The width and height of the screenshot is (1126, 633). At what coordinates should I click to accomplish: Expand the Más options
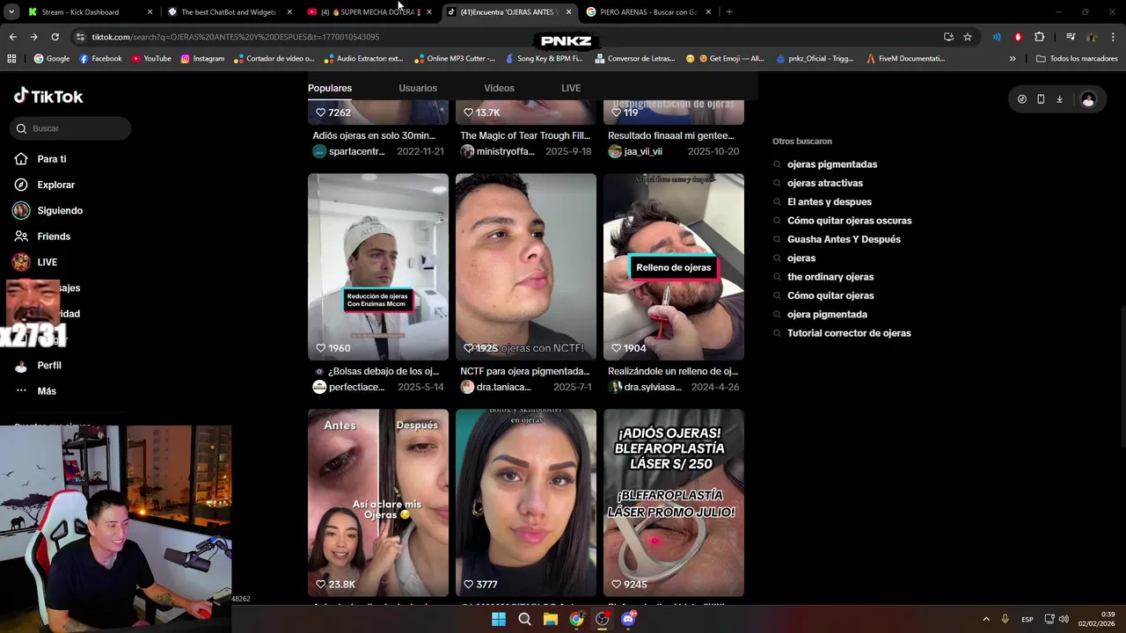click(35, 391)
